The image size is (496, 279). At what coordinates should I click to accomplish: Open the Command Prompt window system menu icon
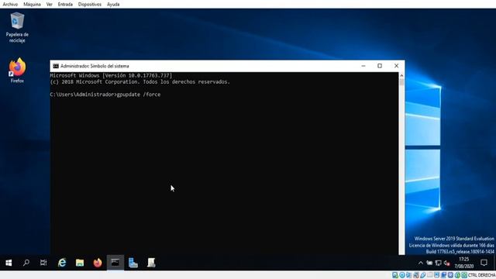(x=56, y=66)
